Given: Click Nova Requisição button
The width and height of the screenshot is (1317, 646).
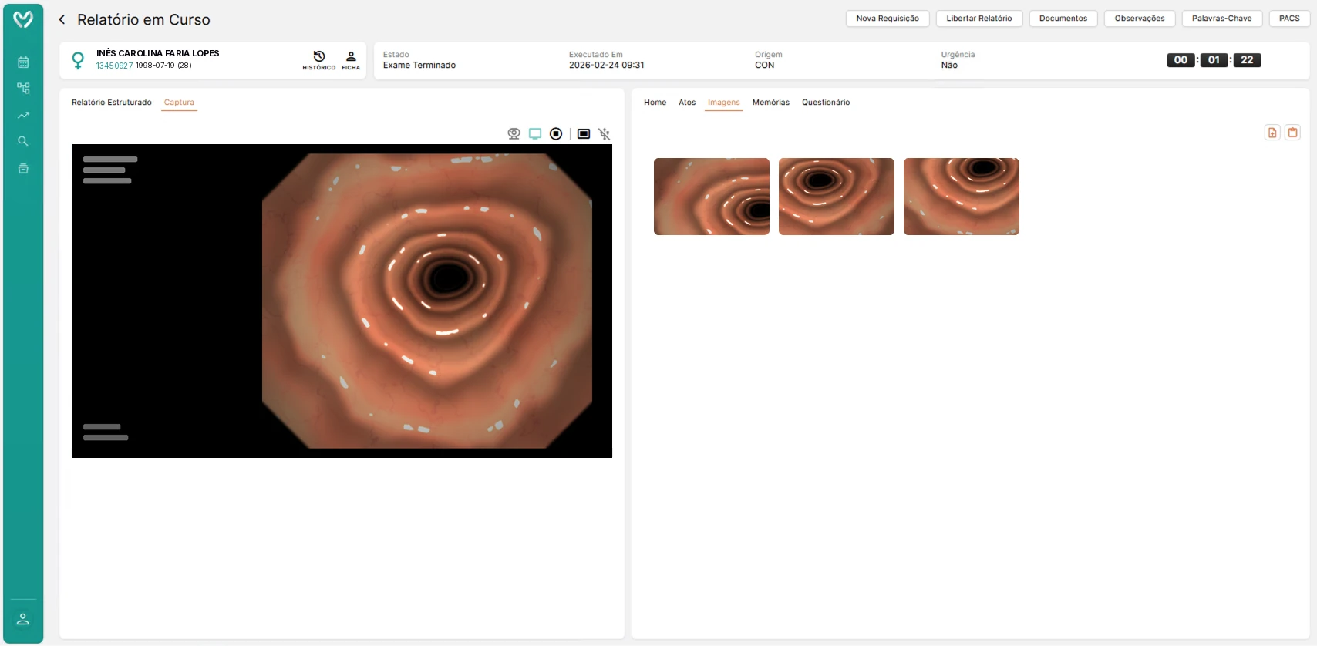Looking at the screenshot, I should 888,19.
